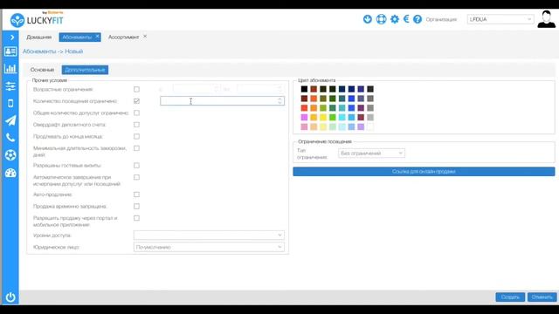The height and width of the screenshot is (314, 559).
Task: Open the paper plane messaging icon
Action: pos(10,120)
